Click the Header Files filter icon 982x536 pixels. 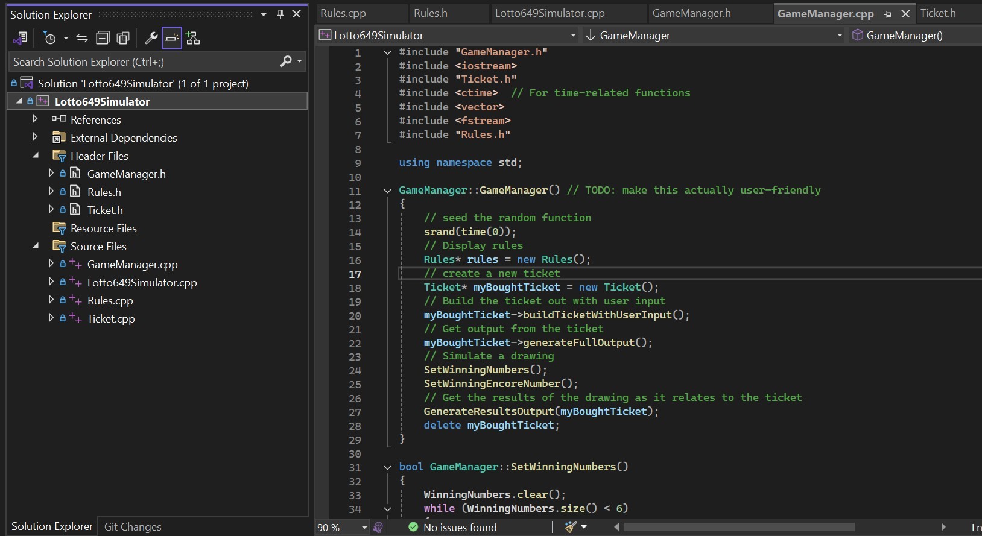59,156
